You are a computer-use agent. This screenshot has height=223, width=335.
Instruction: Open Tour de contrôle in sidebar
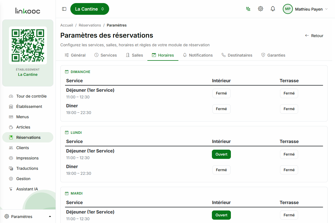coord(28,96)
